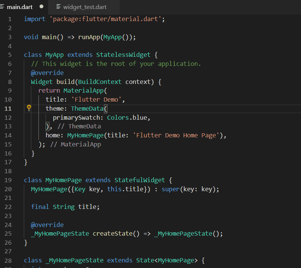Click primarySwatch on line 12
The height and width of the screenshot is (268, 301).
76,117
